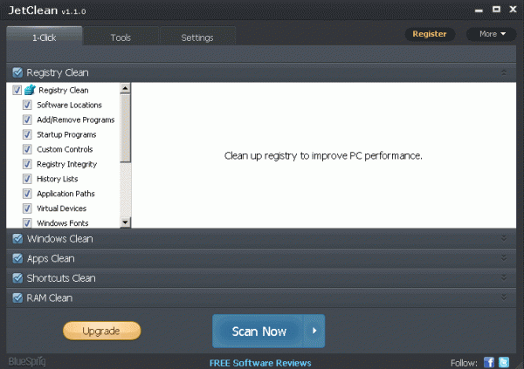
Task: Click the BlueSprig logo
Action: [x=27, y=362]
